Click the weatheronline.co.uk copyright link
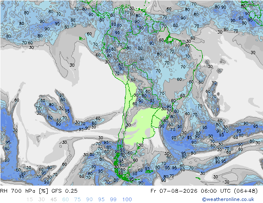263x203 pixels. tap(228, 199)
